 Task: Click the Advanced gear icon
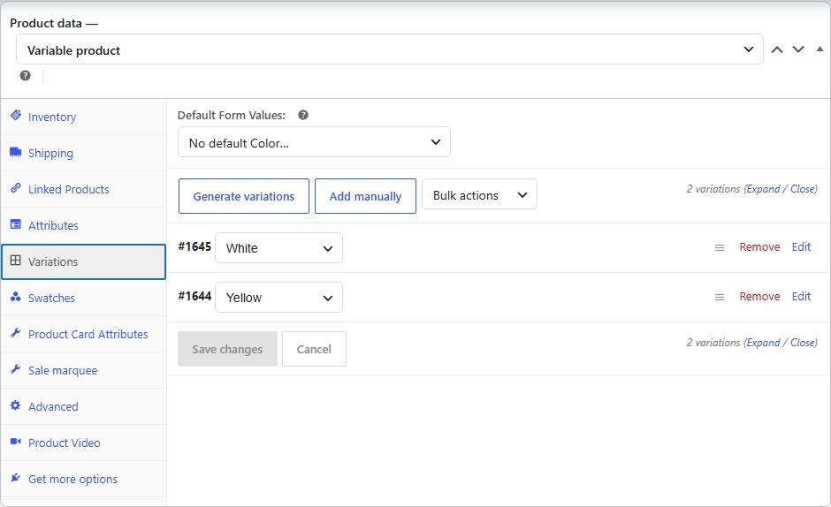click(x=16, y=405)
